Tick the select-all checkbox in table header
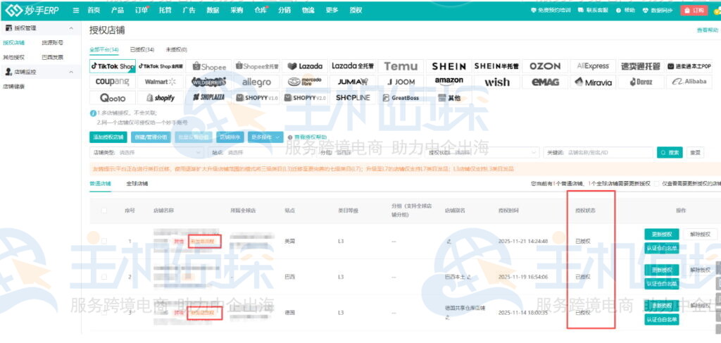 (x=104, y=211)
